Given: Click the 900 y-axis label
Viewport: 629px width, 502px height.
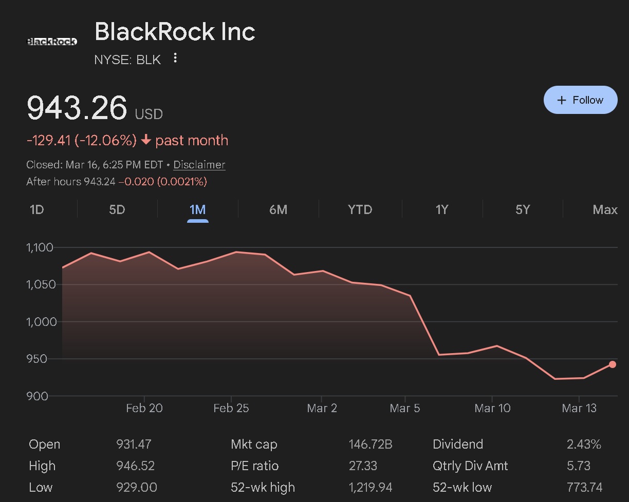Looking at the screenshot, I should [37, 396].
